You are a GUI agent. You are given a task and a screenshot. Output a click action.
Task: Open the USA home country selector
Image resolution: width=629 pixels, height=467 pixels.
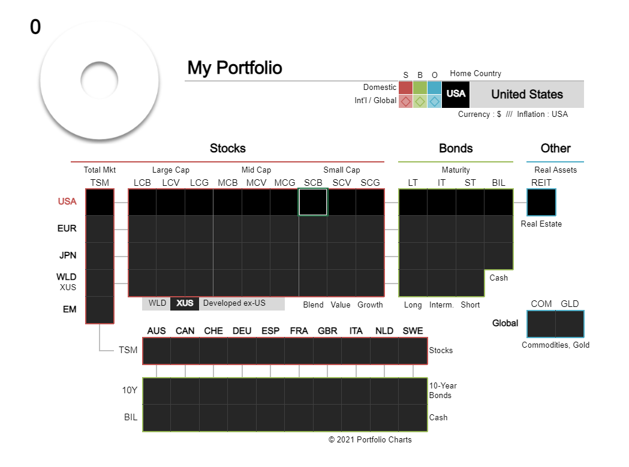456,94
